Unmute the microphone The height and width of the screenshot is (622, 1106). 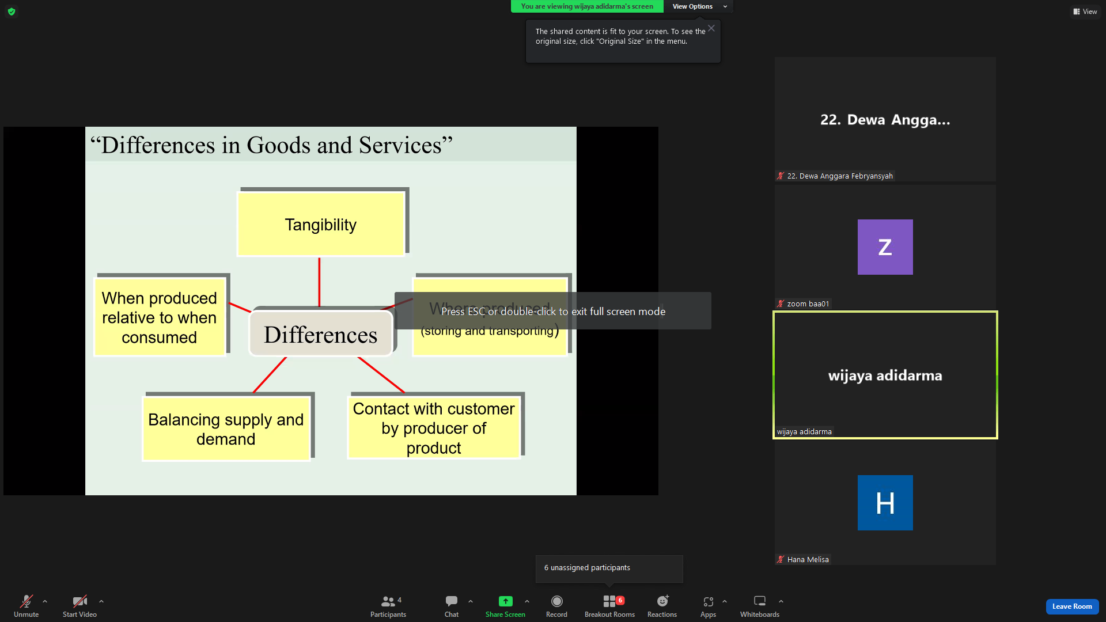point(26,606)
